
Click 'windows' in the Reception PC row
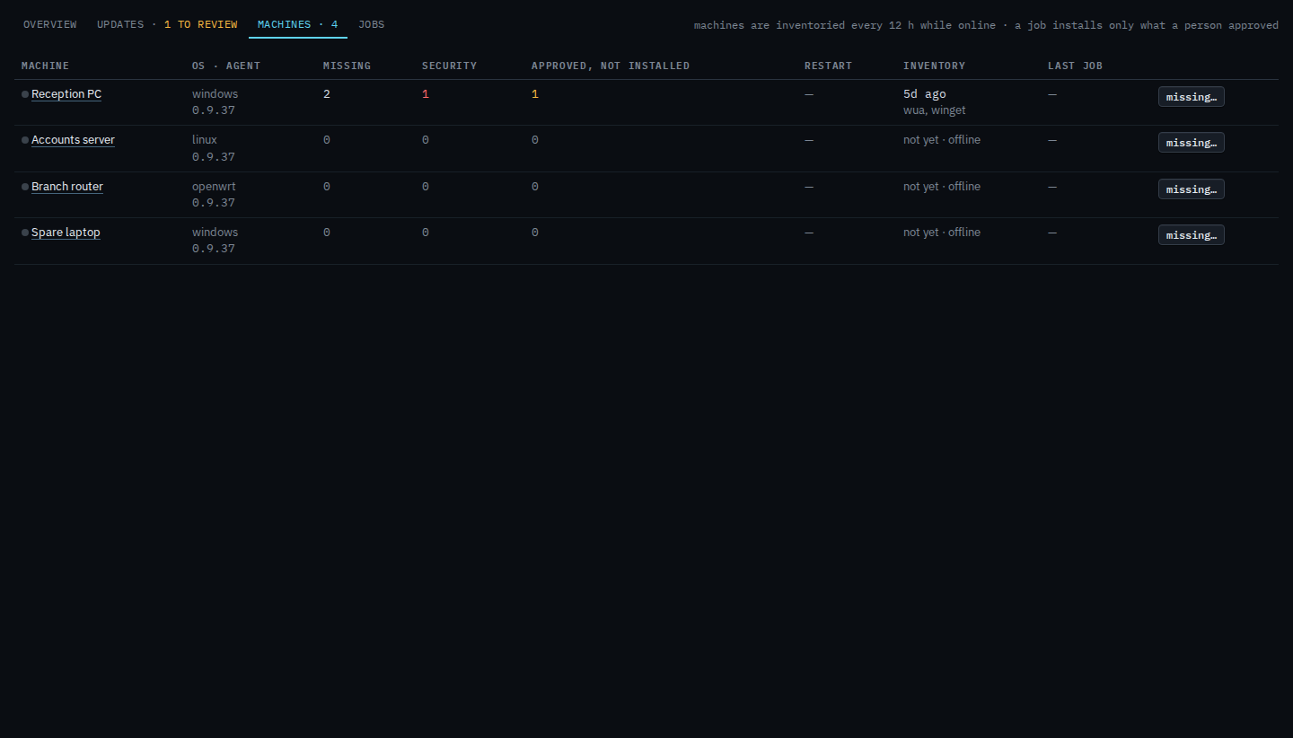215,94
